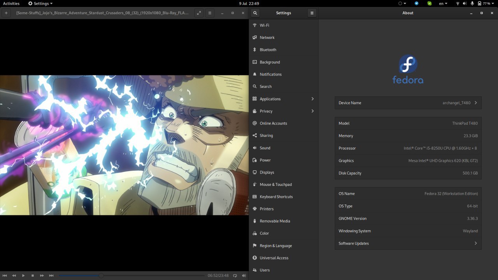Image resolution: width=498 pixels, height=280 pixels.
Task: Open Search settings panel
Action: coord(284,86)
